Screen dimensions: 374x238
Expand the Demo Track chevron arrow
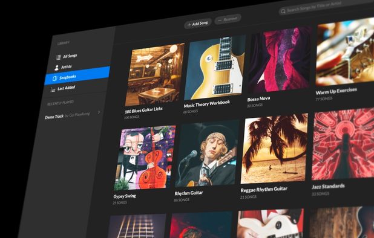(99, 112)
